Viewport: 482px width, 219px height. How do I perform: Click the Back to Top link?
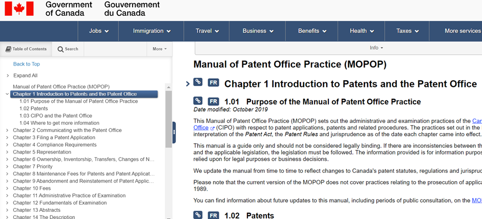[26, 64]
